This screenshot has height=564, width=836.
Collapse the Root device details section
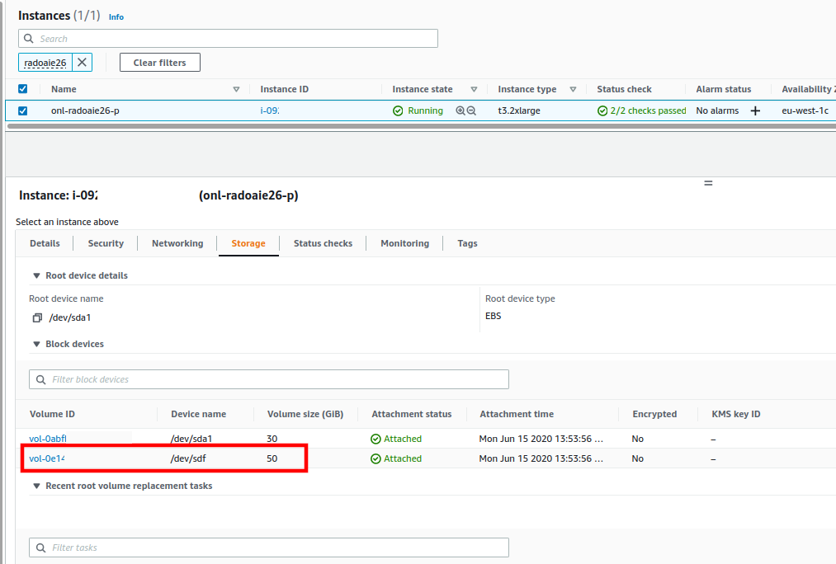36,275
